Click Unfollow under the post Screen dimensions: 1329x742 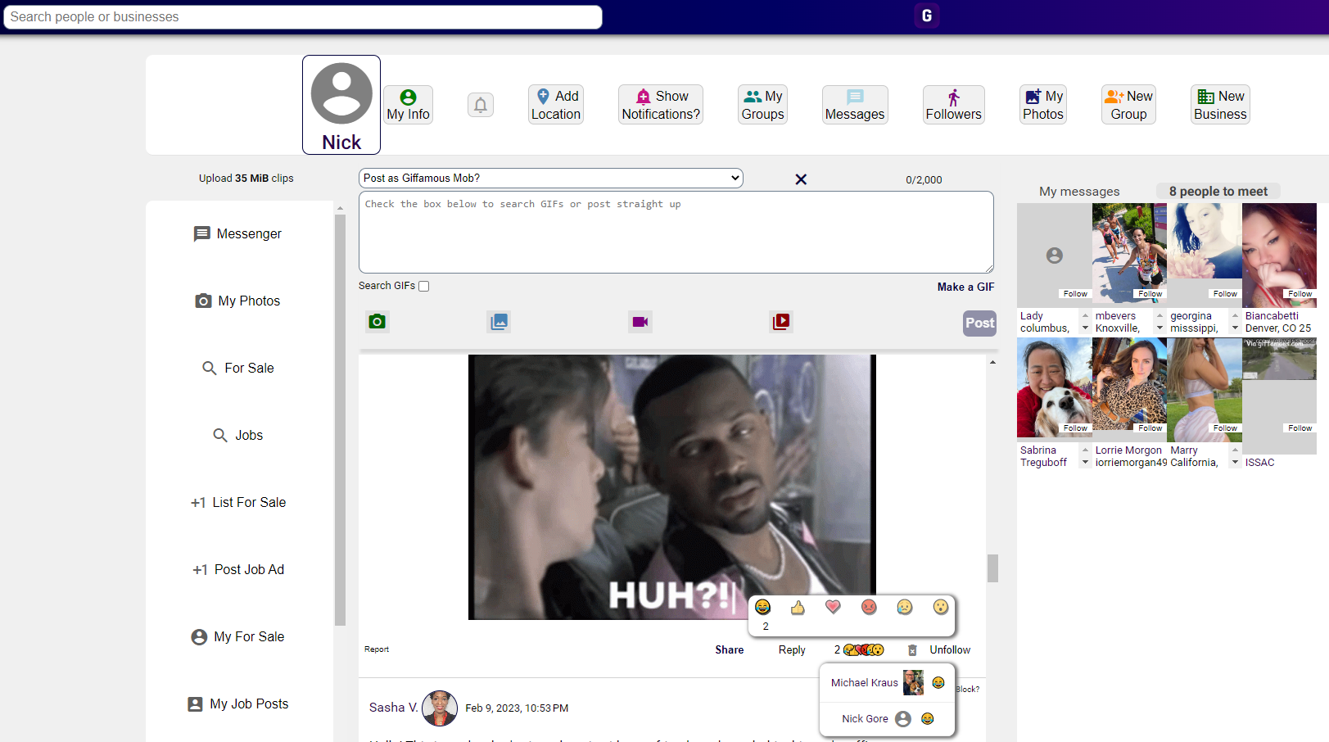(x=950, y=649)
